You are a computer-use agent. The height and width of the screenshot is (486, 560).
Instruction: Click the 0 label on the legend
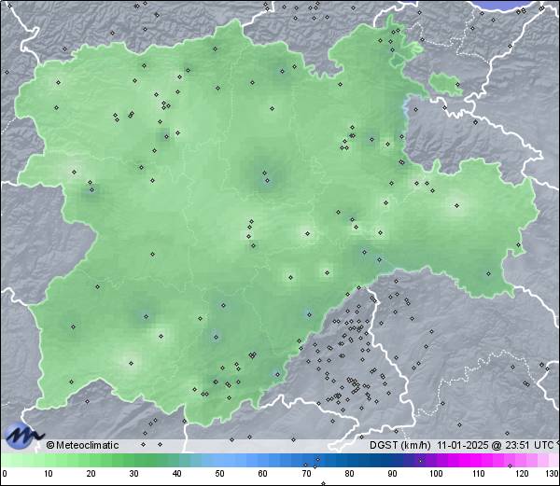(x=5, y=474)
